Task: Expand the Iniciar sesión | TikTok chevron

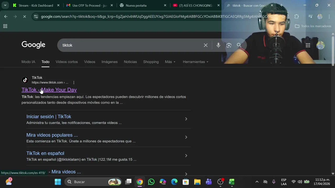Action: [x=186, y=119]
